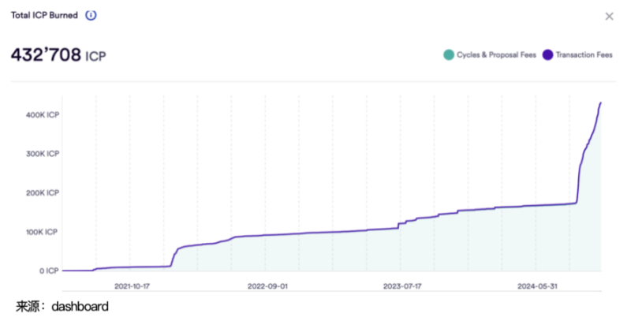Click the purple Transaction Fees legend dot
This screenshot has height=321, width=642.
point(547,54)
